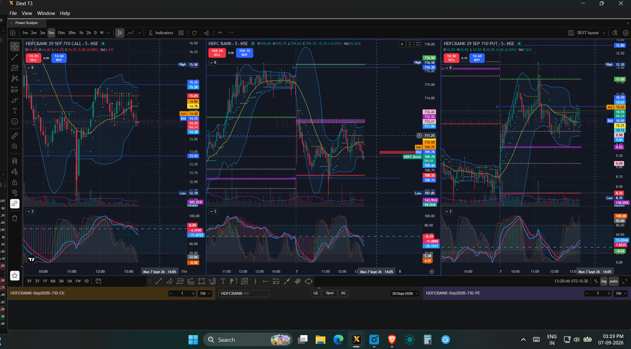Toggle hide all drawings eye icon
Viewport: 631px width, 349px height.
coord(15,193)
